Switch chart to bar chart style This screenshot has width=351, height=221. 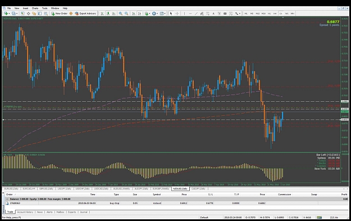[x=102, y=13]
